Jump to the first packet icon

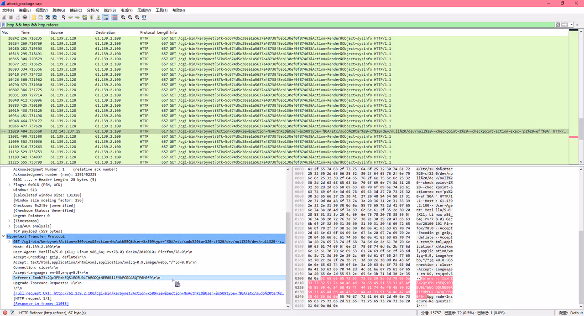point(91,17)
